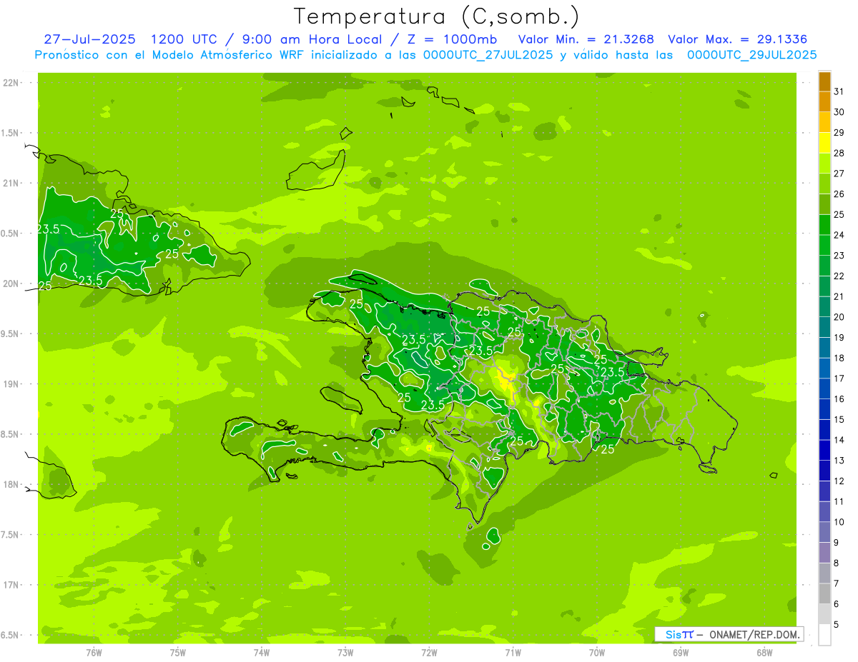Click the colorbar scale label "10"

click(839, 522)
